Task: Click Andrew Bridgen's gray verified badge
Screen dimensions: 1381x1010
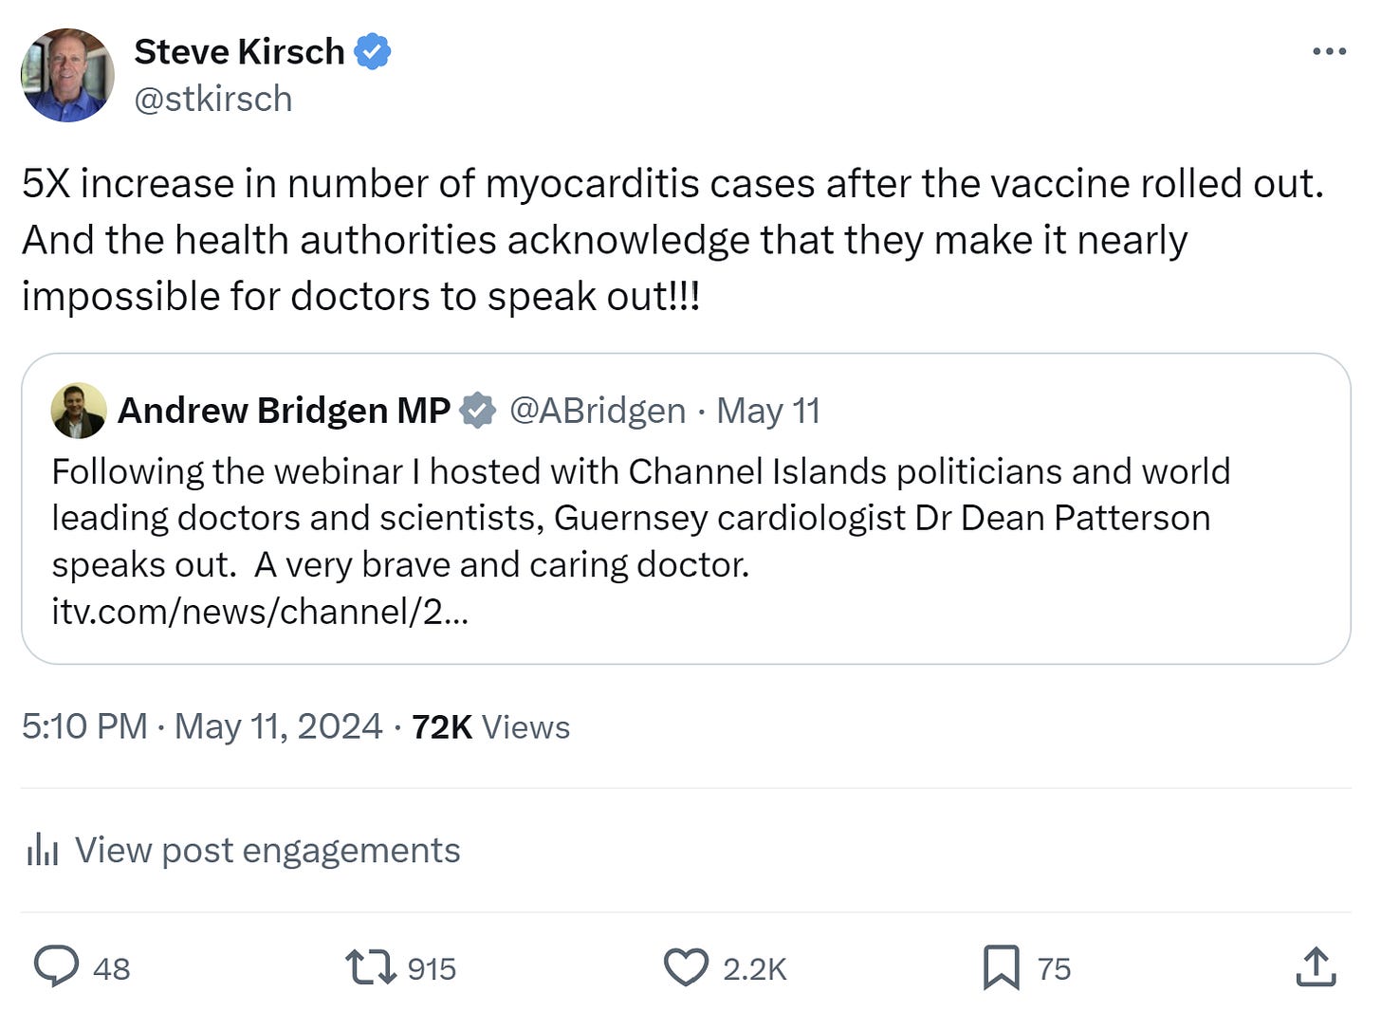Action: 478,411
